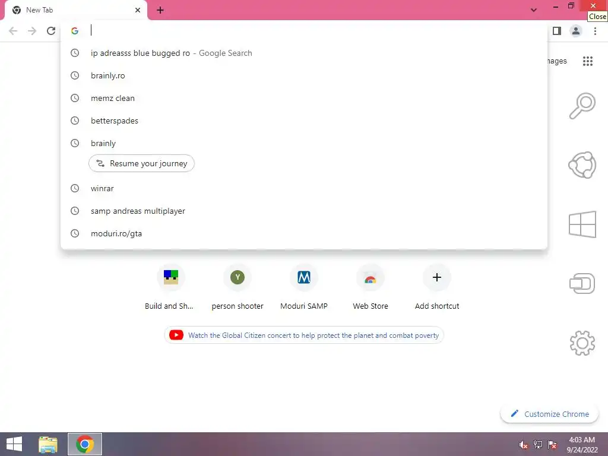Click the multi-window devices icon on right sidebar
The height and width of the screenshot is (456, 608).
(x=582, y=283)
